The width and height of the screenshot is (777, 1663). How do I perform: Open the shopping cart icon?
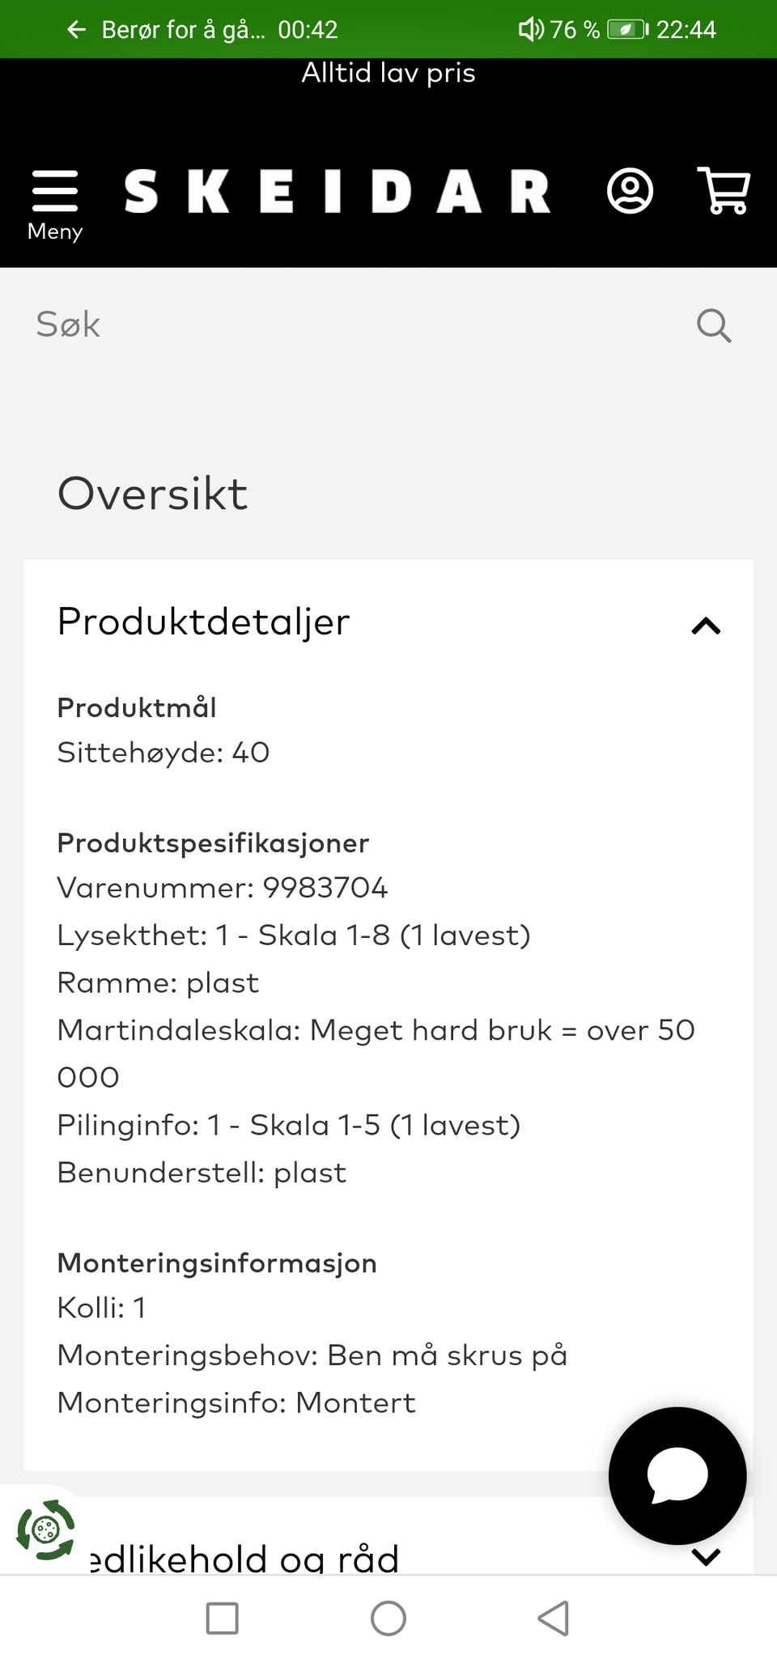click(724, 191)
